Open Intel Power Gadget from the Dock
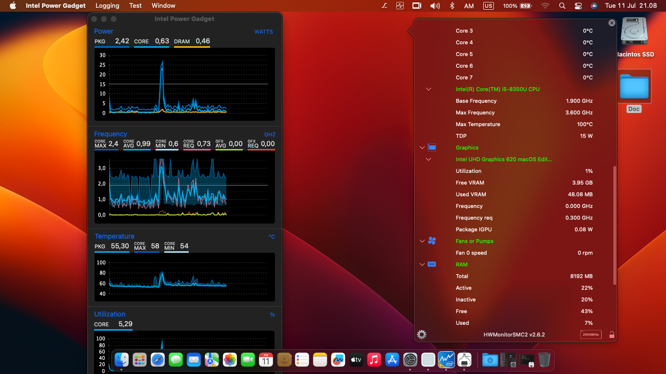Screen dimensions: 666x374 446,359
